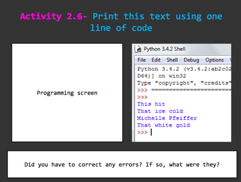Open the Debug menu
Image resolution: width=241 pixels, height=182 pixels.
pos(191,60)
